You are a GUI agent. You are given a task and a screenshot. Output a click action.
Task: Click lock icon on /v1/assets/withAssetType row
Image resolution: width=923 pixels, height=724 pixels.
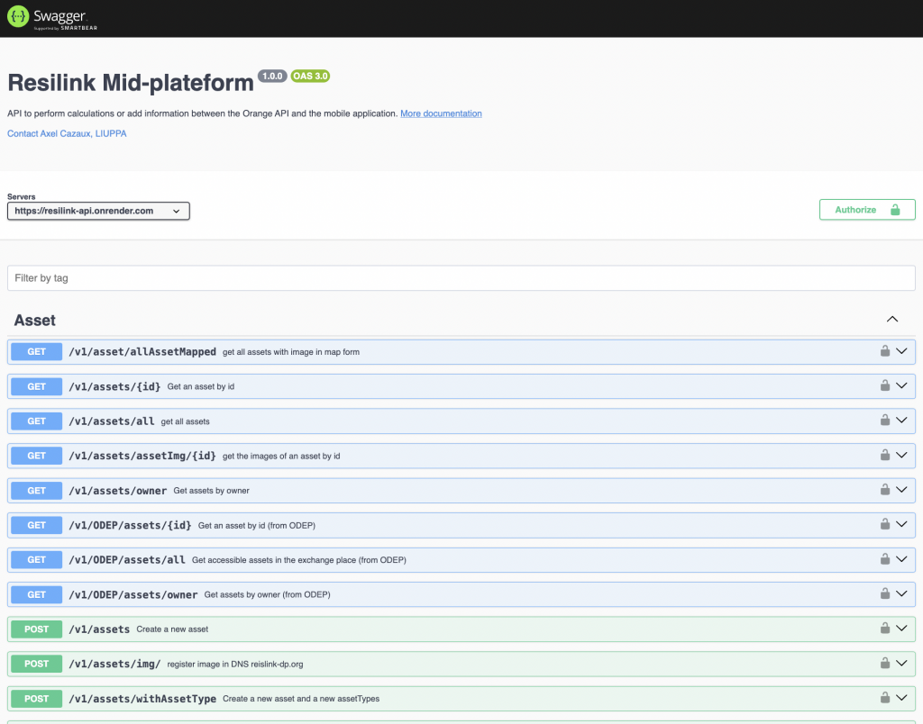885,698
